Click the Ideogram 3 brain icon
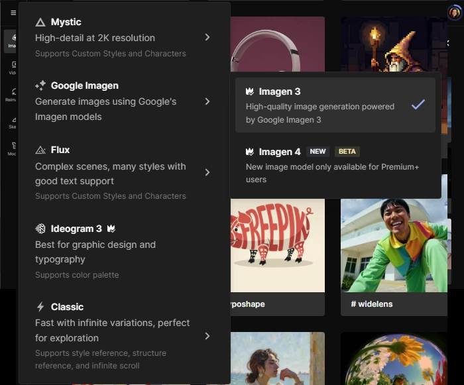This screenshot has height=385, width=464. click(x=40, y=229)
